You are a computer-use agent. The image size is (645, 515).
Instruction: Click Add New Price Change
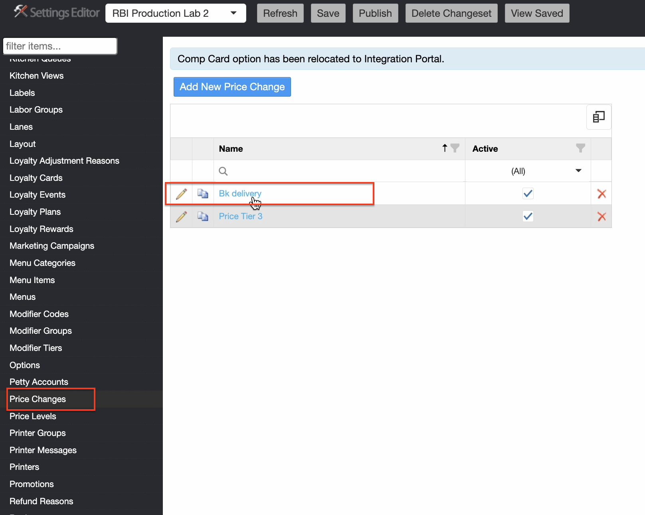232,87
